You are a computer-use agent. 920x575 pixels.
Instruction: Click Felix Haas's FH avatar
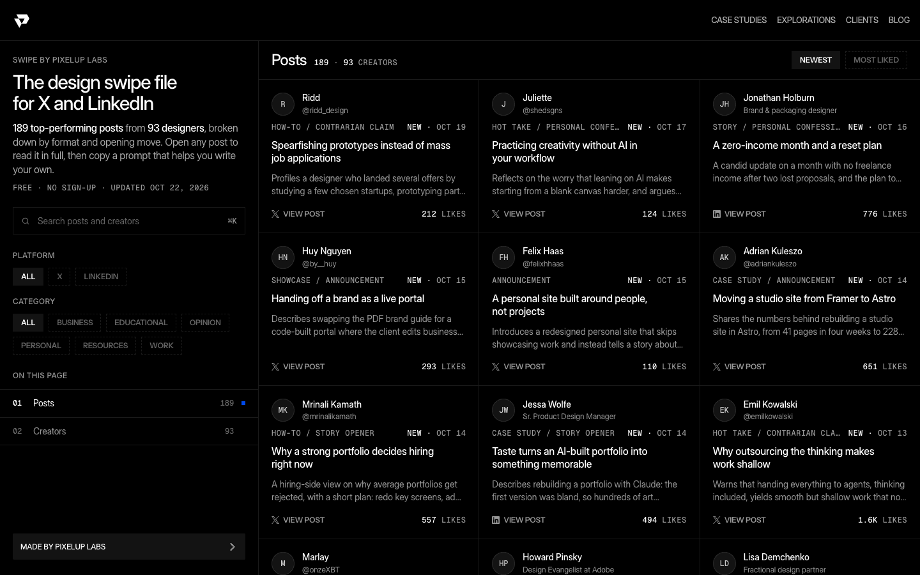503,257
